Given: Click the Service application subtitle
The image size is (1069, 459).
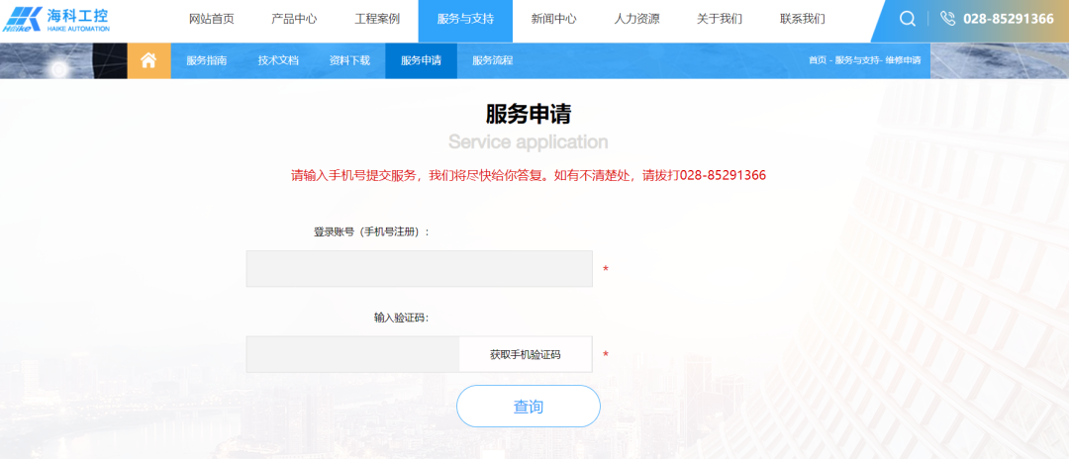Looking at the screenshot, I should 529,142.
